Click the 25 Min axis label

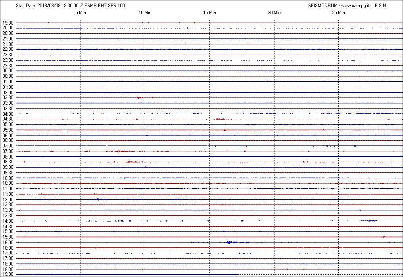coord(338,13)
